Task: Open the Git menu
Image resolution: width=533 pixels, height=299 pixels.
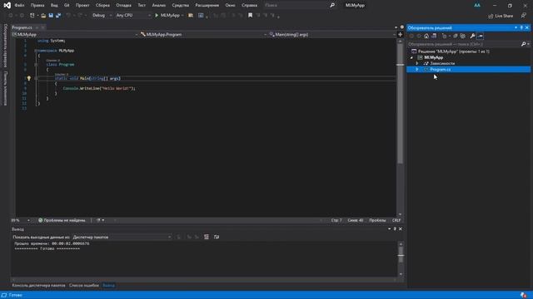Action: [67, 5]
